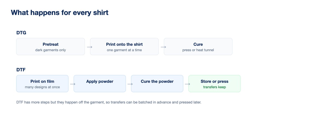Click arrow between Apply powder and Cure powder

click(130, 84)
